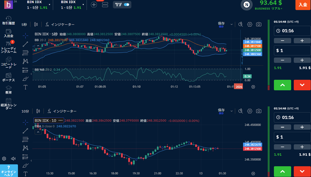The height and width of the screenshot is (177, 311).
Task: Select trend line tool in upper chart
Action: pos(26,44)
